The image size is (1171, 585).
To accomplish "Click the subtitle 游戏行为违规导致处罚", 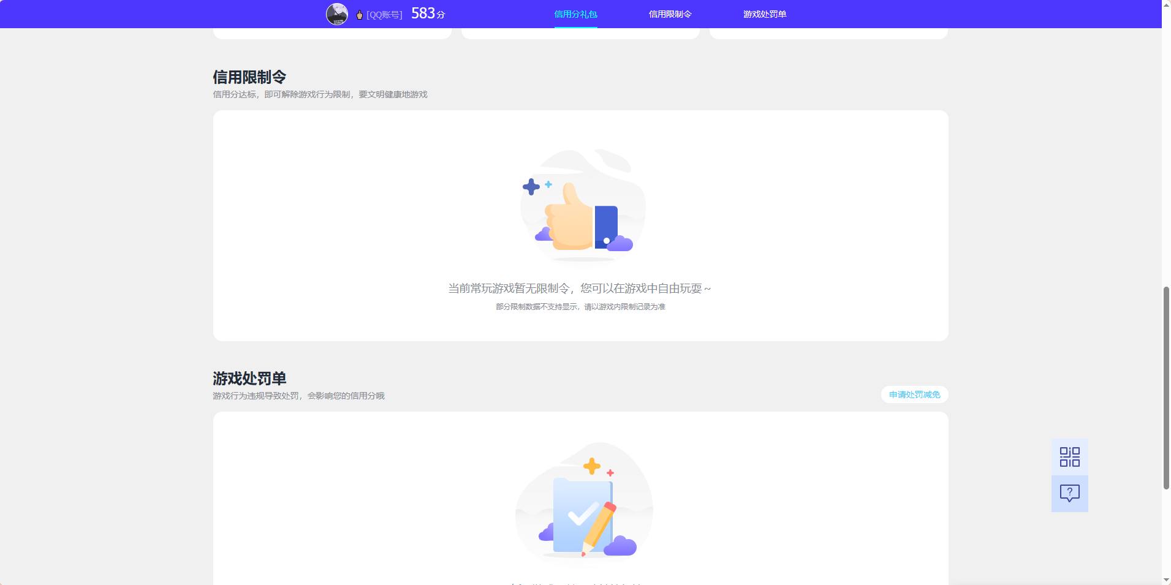I will point(256,396).
